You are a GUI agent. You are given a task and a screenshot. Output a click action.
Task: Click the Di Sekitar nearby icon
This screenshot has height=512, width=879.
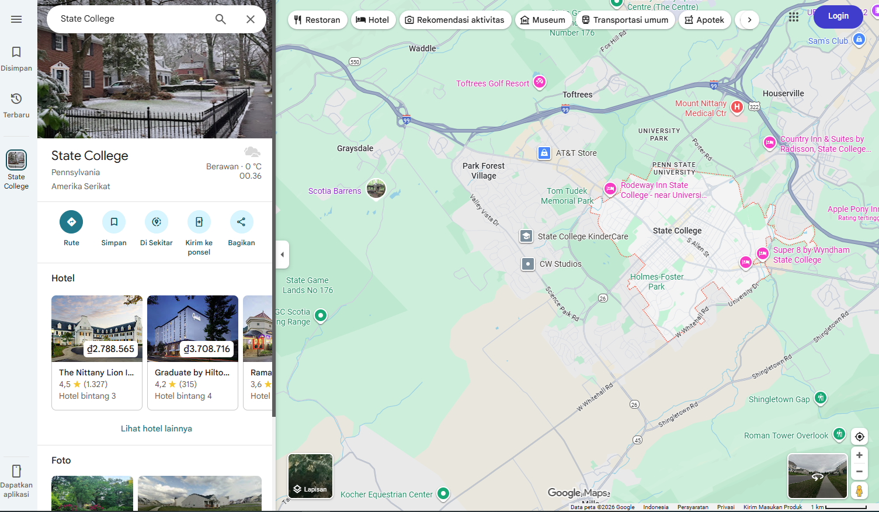coord(157,222)
